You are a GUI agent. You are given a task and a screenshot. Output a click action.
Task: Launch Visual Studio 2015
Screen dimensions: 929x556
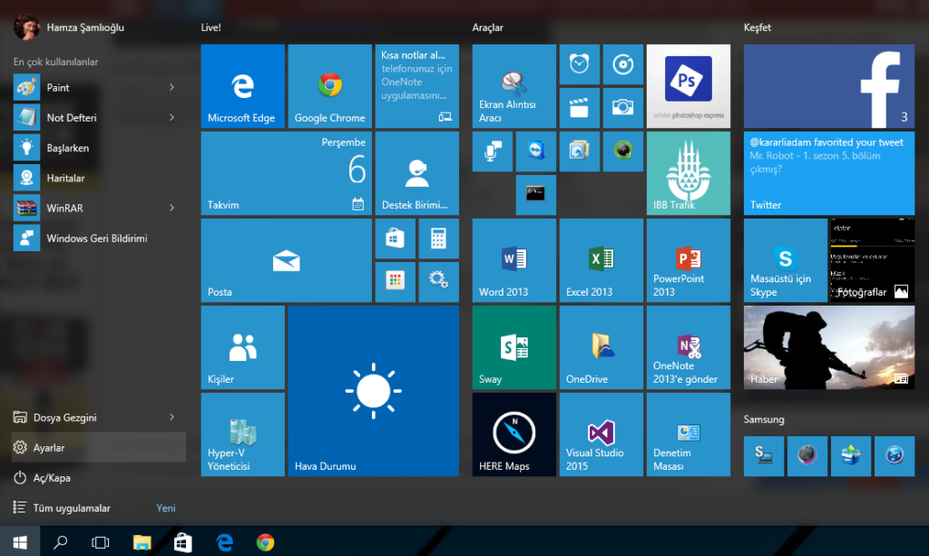point(601,434)
